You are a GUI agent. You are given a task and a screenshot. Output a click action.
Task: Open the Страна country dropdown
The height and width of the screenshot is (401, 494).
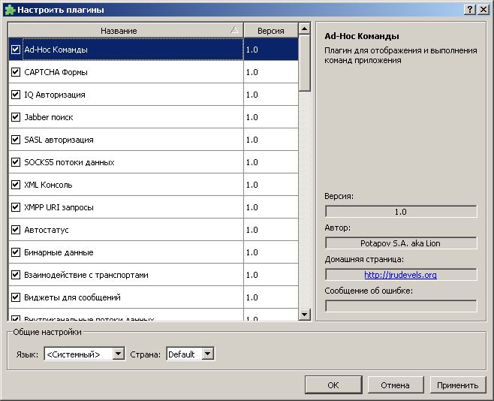[x=191, y=354]
